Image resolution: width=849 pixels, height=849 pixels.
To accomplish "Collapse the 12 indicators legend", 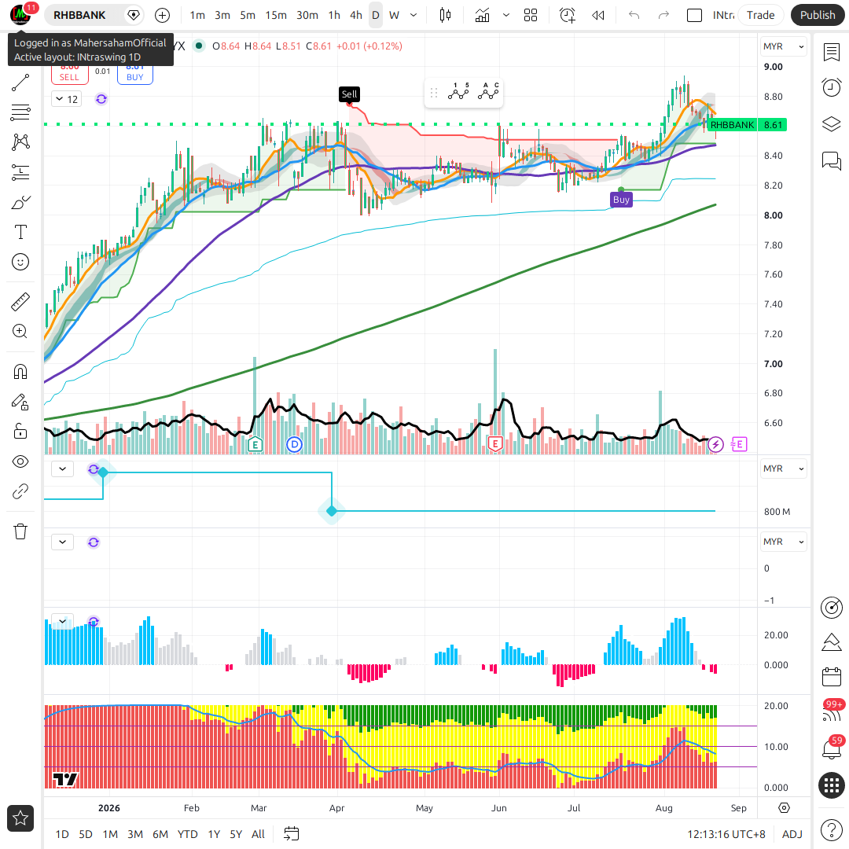I will 67,99.
